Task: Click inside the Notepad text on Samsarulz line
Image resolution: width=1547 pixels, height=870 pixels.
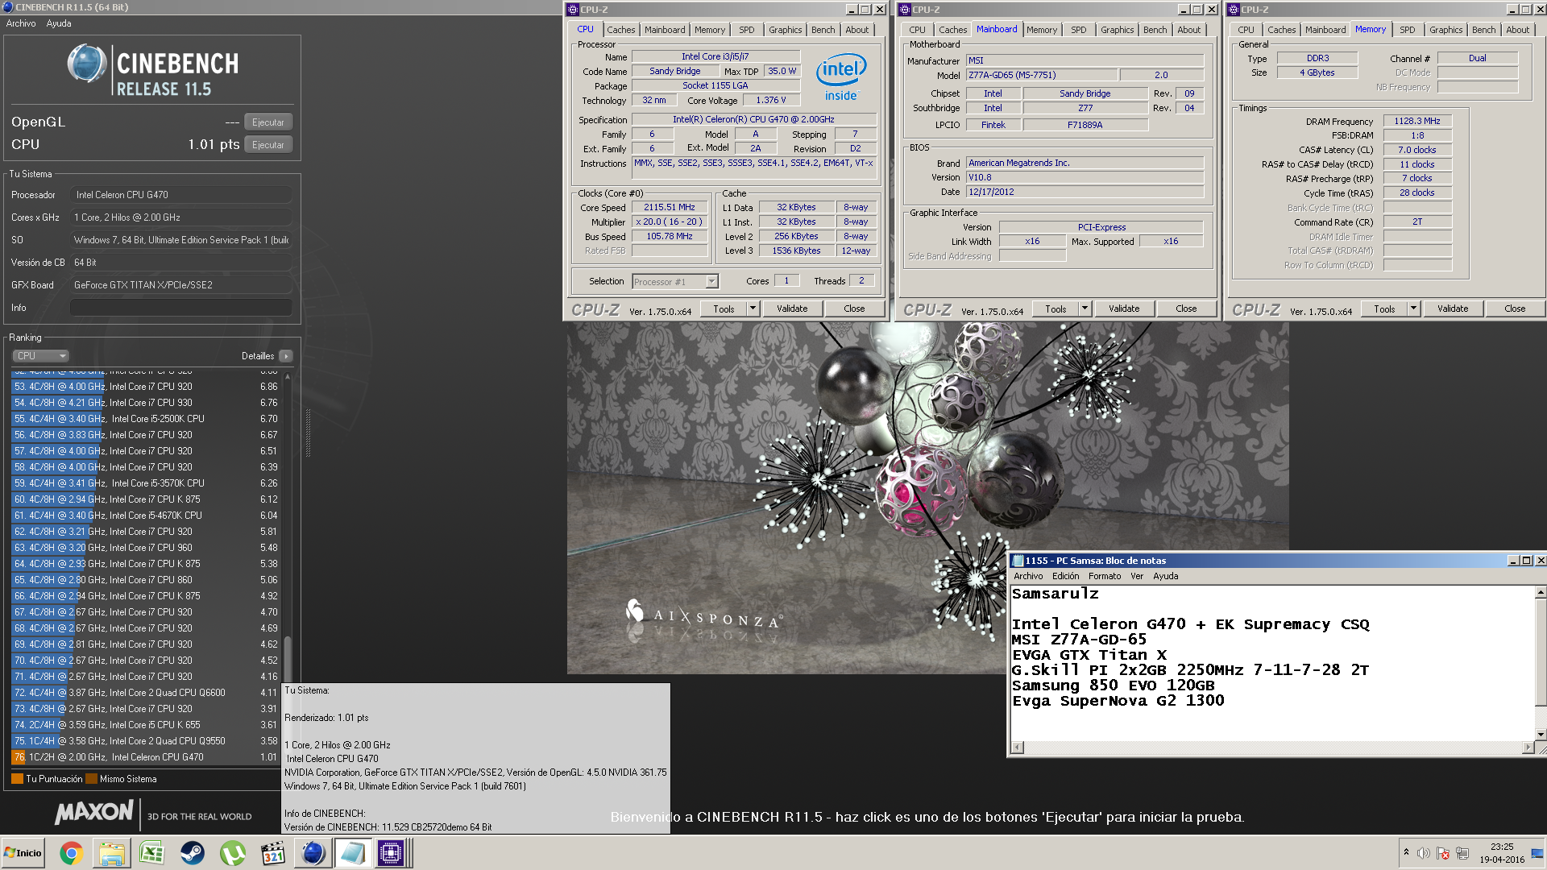Action: coord(1055,594)
